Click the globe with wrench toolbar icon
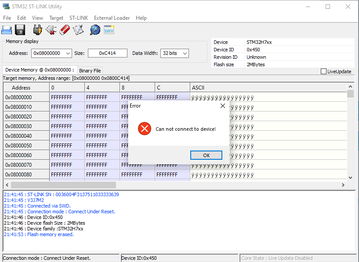The height and width of the screenshot is (262, 359). pos(95,30)
